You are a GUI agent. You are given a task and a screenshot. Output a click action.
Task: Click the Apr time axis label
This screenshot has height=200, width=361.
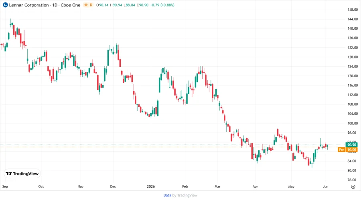pyautogui.click(x=256, y=186)
